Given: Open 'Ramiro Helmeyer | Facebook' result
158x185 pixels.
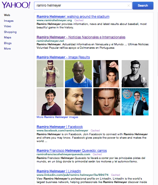Looking at the screenshot, I should pyautogui.click(x=60, y=127).
